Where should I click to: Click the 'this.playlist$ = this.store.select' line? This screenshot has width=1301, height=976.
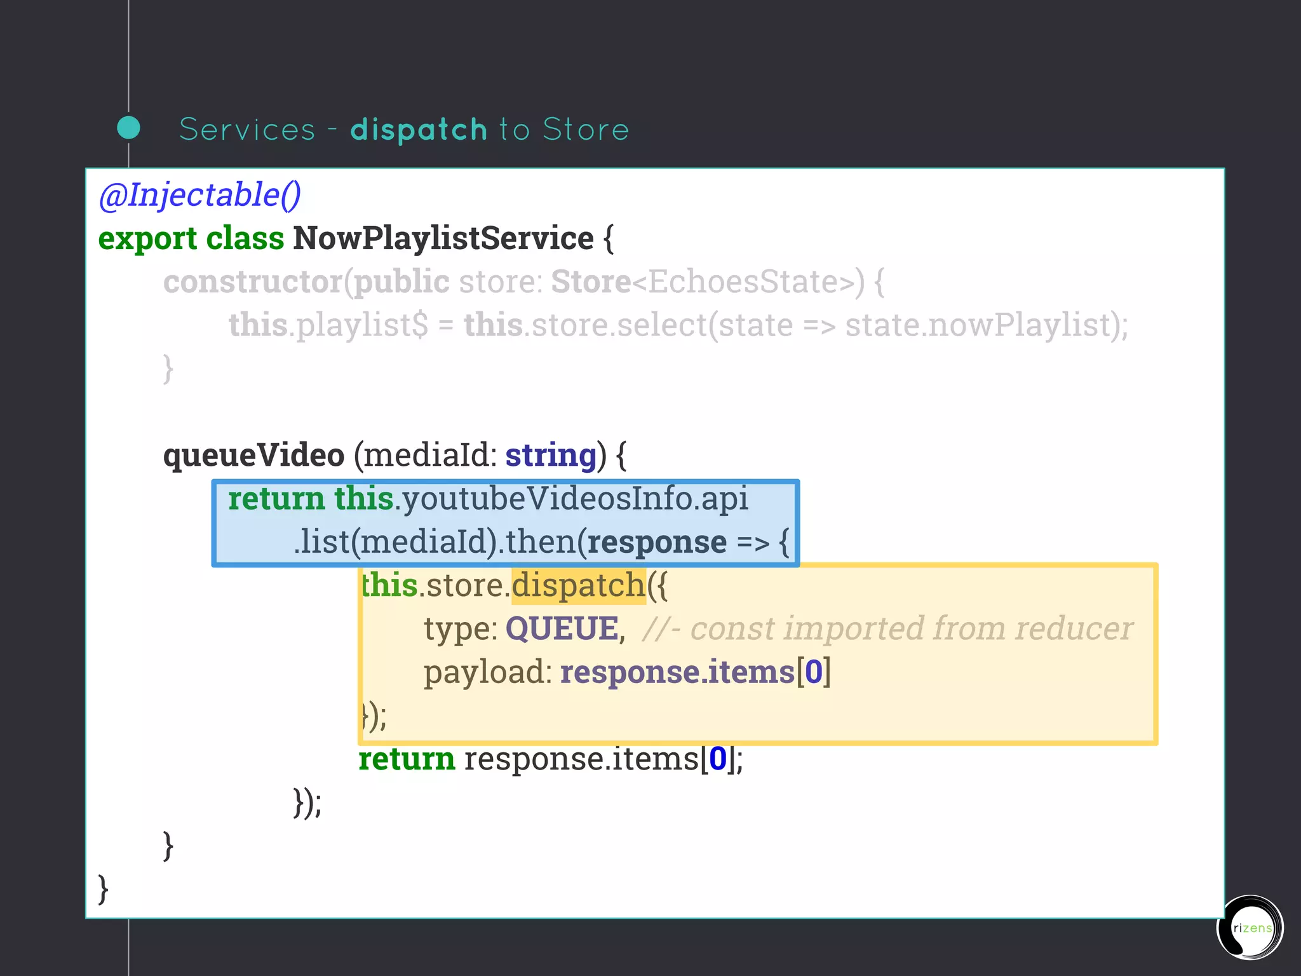(x=678, y=325)
